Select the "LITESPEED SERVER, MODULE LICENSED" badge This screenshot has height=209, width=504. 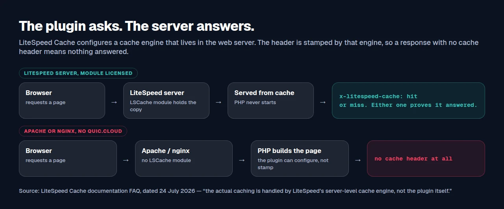pyautogui.click(x=78, y=73)
